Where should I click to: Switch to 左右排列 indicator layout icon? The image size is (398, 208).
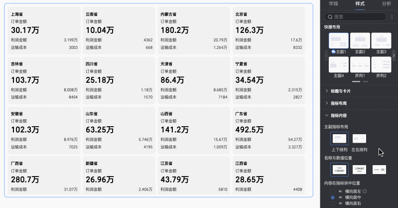click(x=360, y=139)
